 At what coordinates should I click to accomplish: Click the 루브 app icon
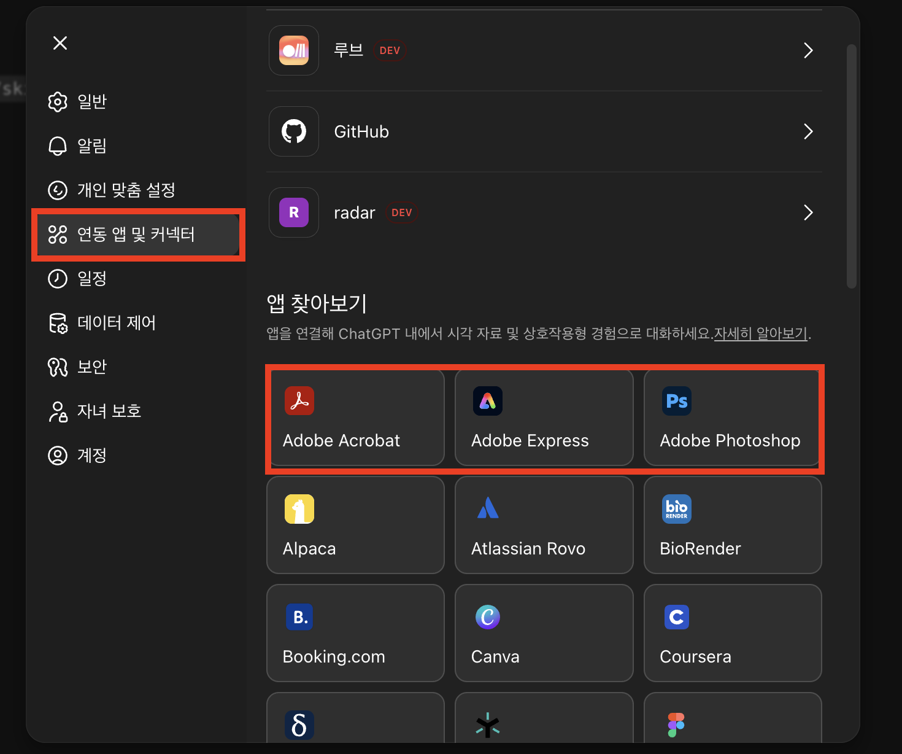tap(294, 50)
